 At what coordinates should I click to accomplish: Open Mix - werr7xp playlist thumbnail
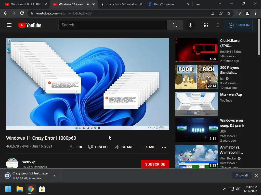coord(197,104)
